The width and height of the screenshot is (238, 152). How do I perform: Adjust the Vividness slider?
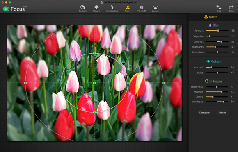pos(217,102)
